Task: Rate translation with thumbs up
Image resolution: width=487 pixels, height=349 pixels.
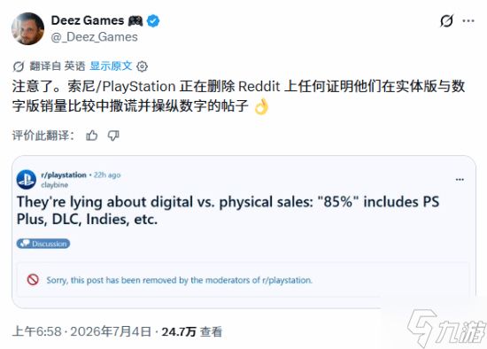Action: [x=92, y=136]
